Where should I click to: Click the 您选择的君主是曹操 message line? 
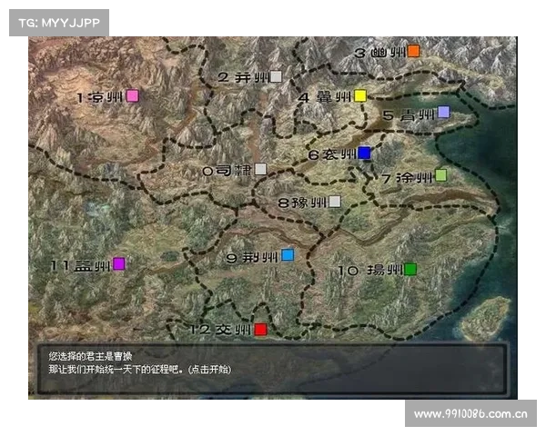click(90, 356)
